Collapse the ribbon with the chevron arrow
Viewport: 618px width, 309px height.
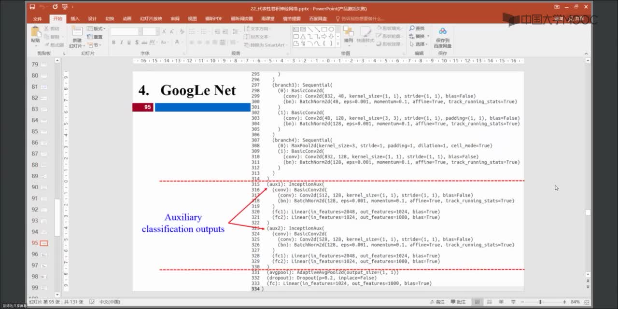click(587, 55)
